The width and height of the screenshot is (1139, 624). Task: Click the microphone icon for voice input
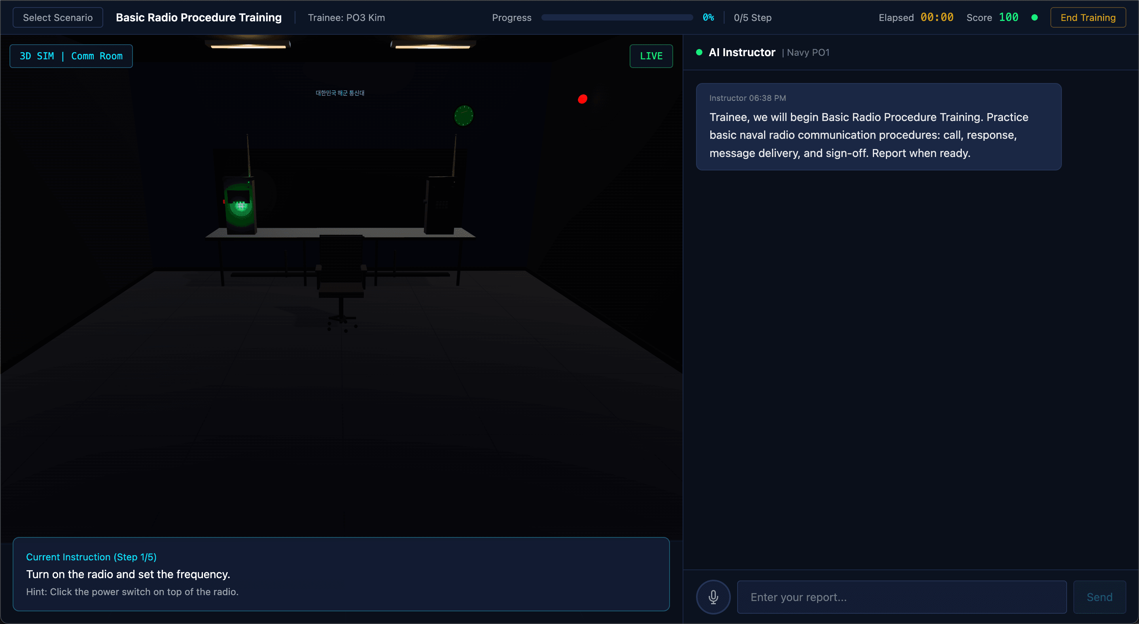click(713, 597)
